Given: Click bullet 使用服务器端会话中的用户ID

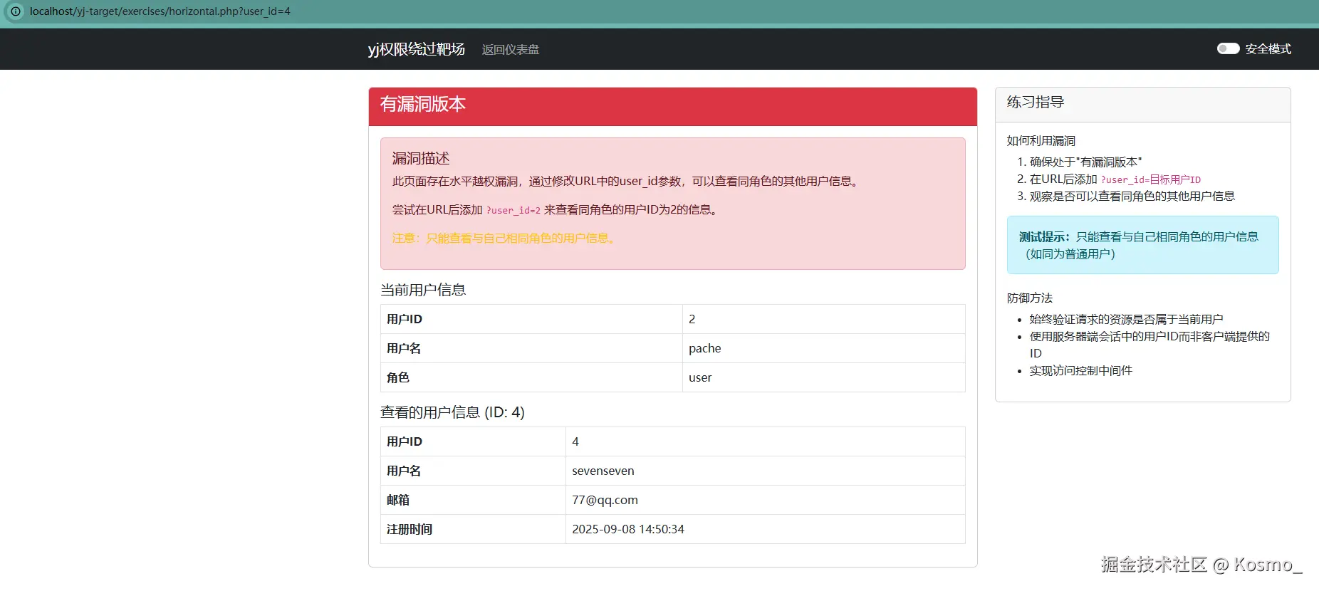Looking at the screenshot, I should click(1149, 345).
